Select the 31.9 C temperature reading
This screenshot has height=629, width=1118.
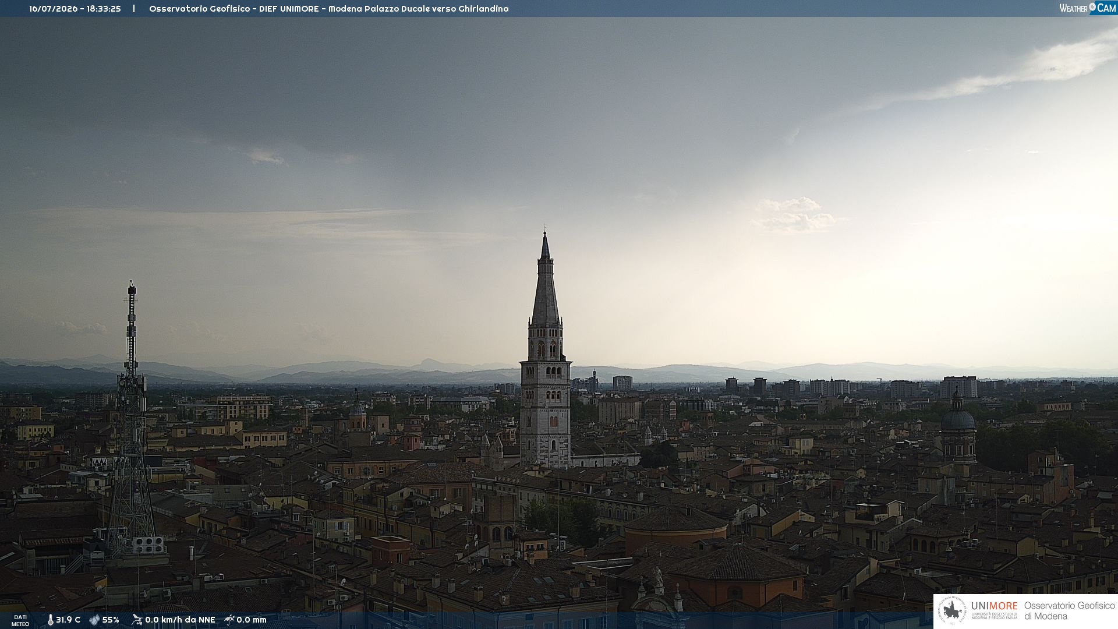pos(68,620)
